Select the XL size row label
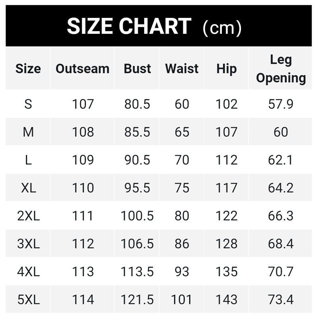 [x=28, y=188]
